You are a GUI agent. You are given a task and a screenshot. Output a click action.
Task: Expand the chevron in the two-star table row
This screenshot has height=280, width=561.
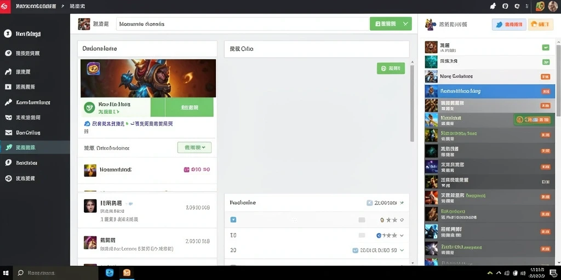click(402, 220)
